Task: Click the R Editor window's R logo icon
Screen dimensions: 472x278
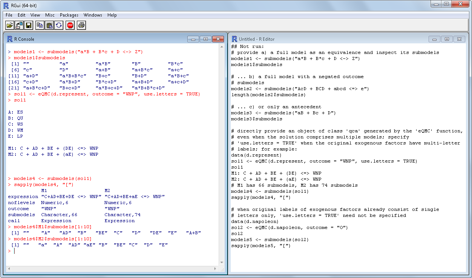Action: pos(234,39)
